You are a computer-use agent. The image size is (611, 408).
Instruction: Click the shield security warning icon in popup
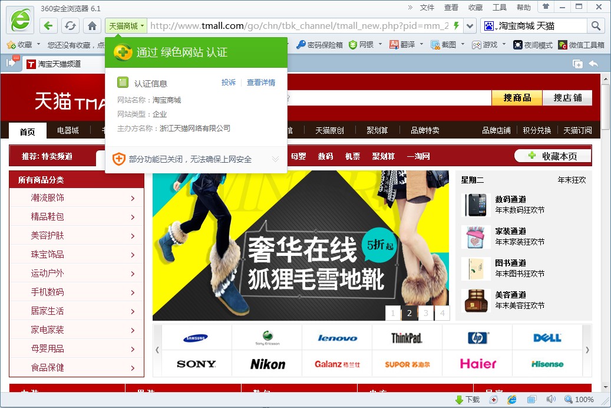(x=118, y=159)
